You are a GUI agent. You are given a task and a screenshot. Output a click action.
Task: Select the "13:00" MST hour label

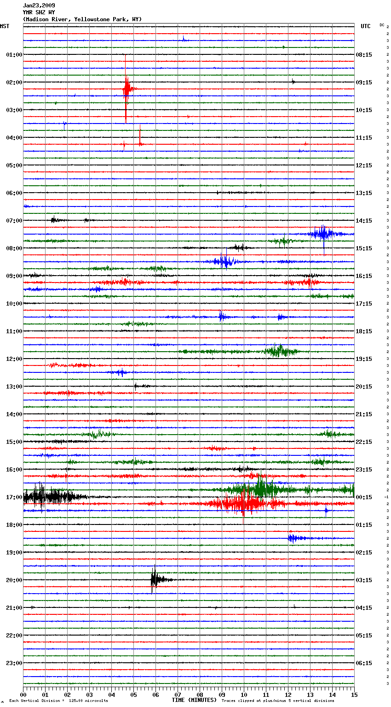(14, 387)
